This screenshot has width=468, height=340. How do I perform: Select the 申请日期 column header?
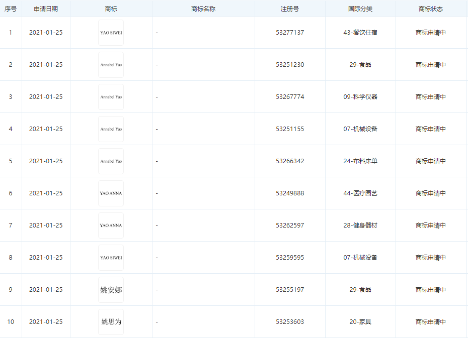coord(46,9)
